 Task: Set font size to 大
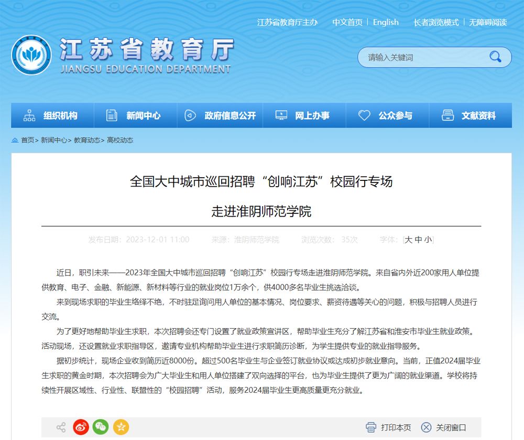point(408,240)
